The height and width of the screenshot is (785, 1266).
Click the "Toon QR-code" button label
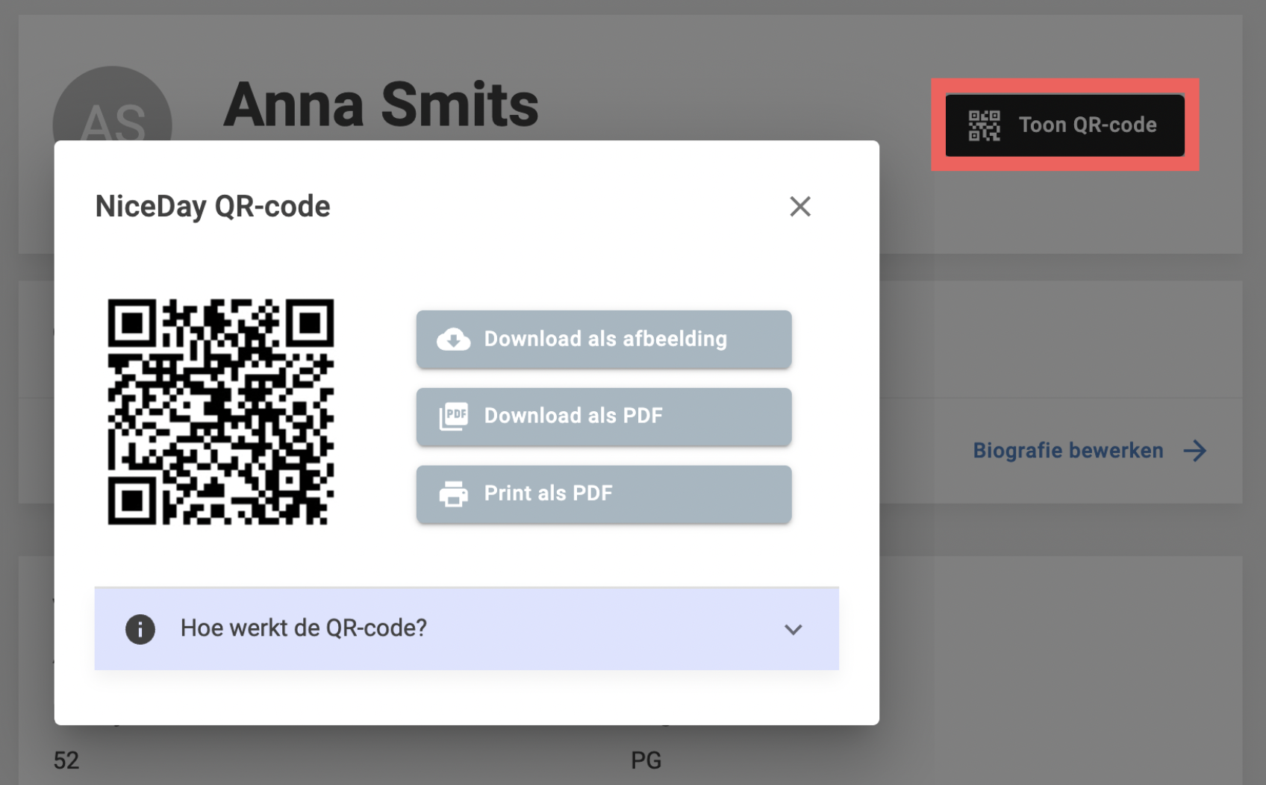pyautogui.click(x=1088, y=125)
